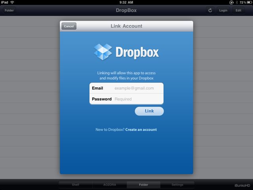Viewport: 253px width, 190px height.
Task: Click the DropBox title in navigation bar
Action: [126, 10]
